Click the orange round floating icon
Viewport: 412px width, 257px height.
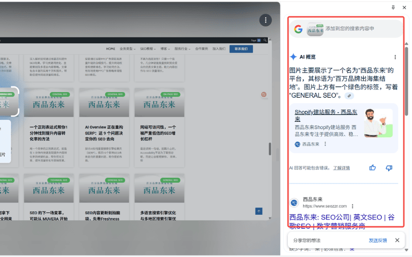coord(264,95)
